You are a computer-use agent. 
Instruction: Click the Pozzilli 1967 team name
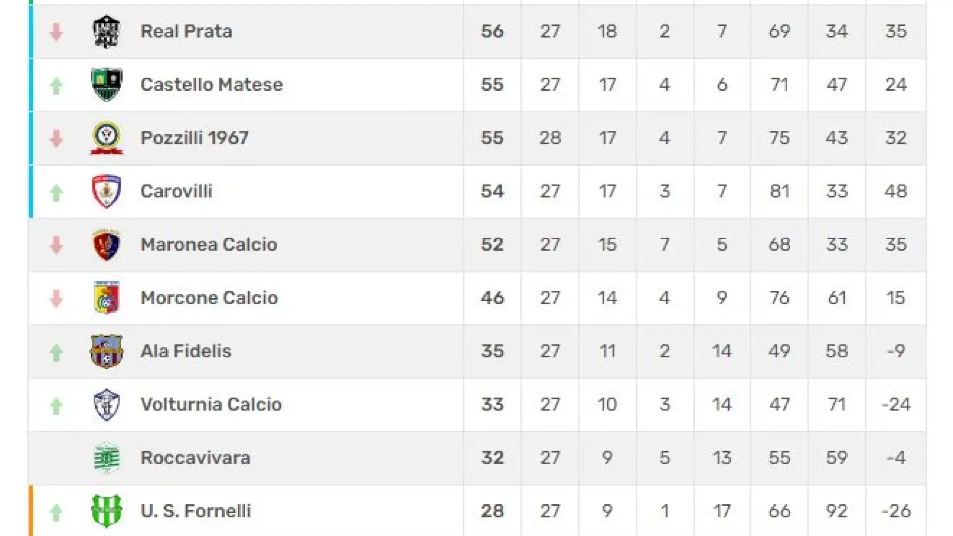[195, 138]
